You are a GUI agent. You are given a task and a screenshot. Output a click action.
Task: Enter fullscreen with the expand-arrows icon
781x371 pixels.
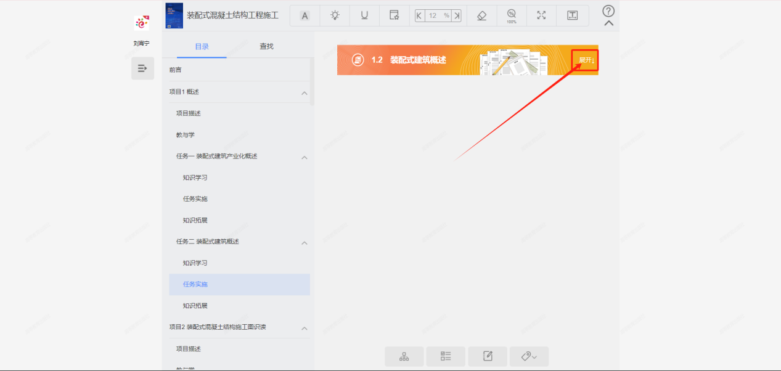pyautogui.click(x=541, y=15)
